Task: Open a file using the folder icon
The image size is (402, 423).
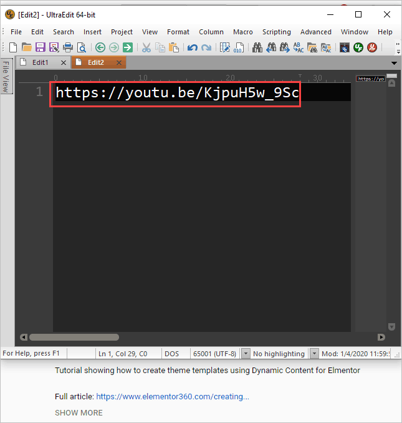Action: pos(27,47)
